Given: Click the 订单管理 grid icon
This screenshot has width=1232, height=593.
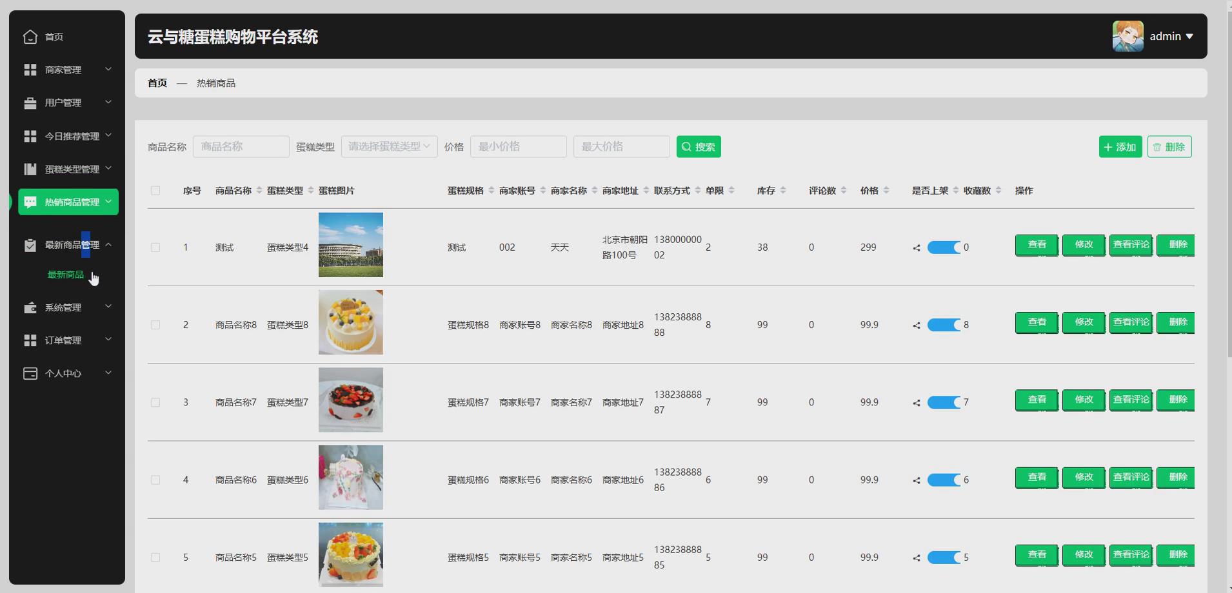Looking at the screenshot, I should click(30, 340).
